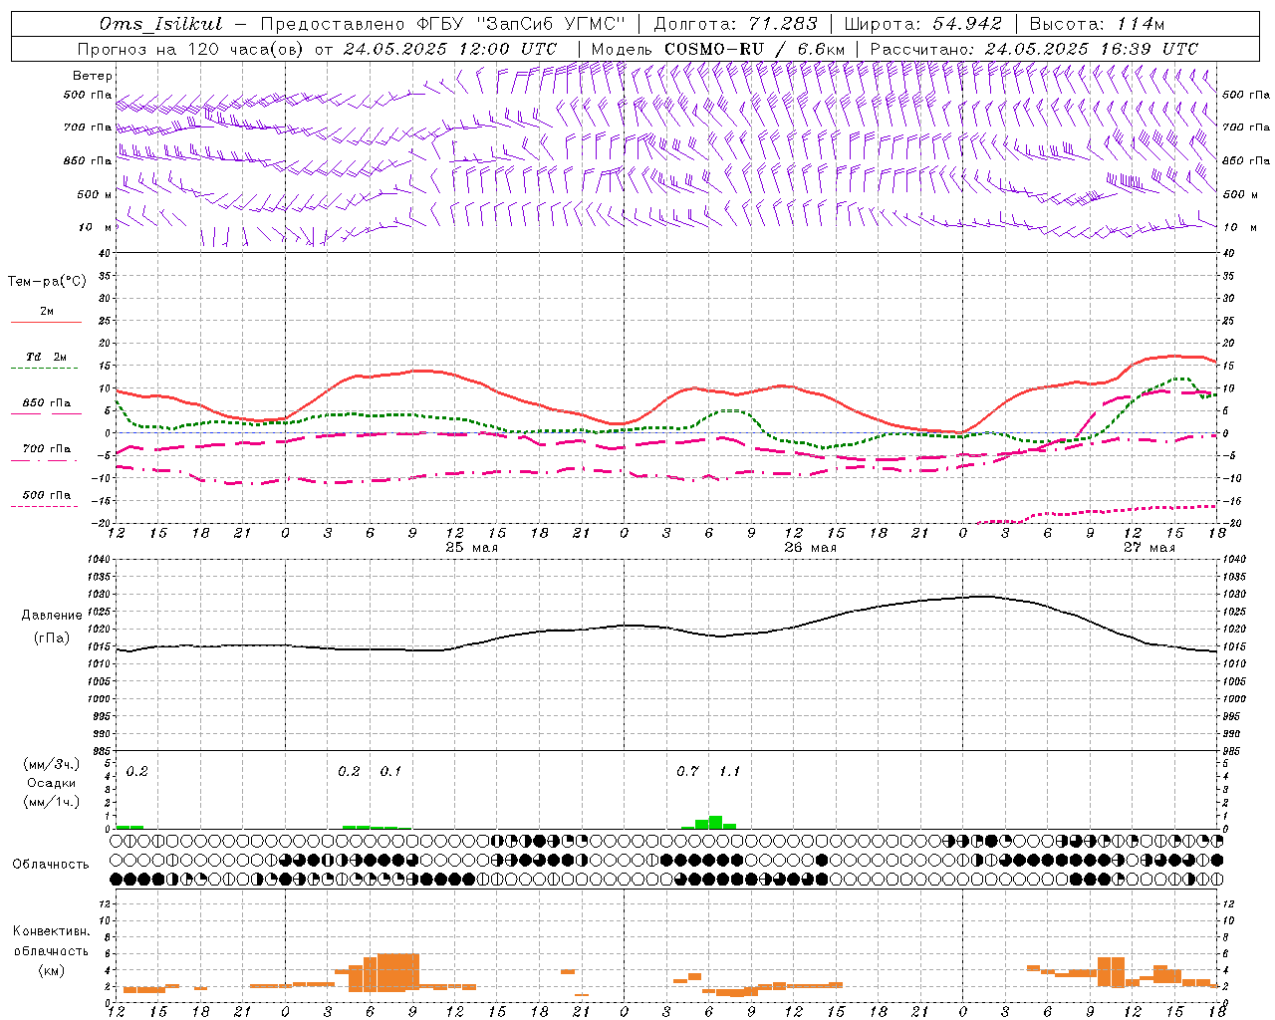
Task: Click the station name Oms_Isilkul
Action: [161, 24]
